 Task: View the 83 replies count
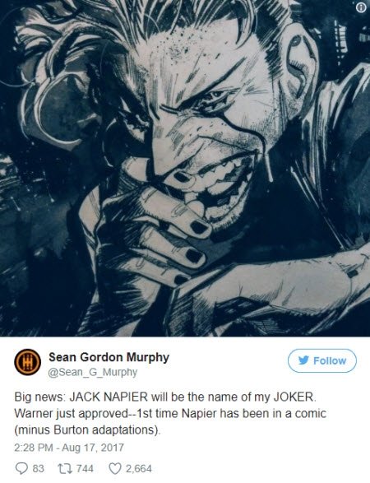point(38,468)
